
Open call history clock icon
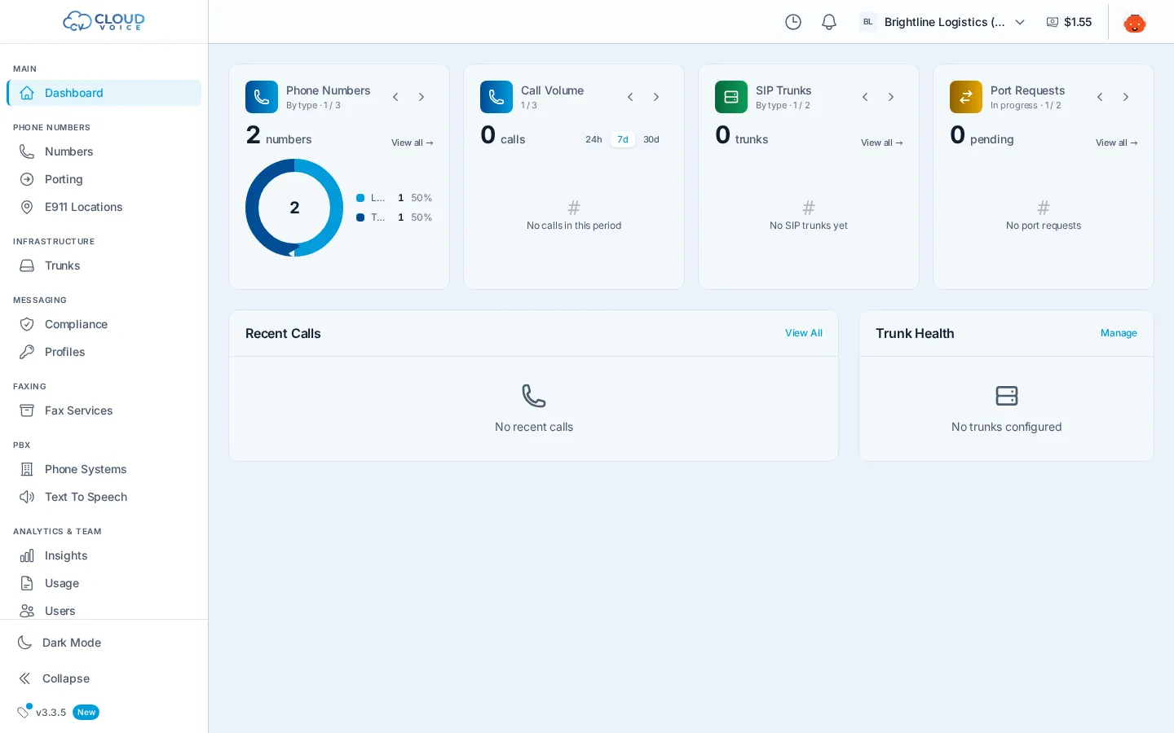coord(793,22)
